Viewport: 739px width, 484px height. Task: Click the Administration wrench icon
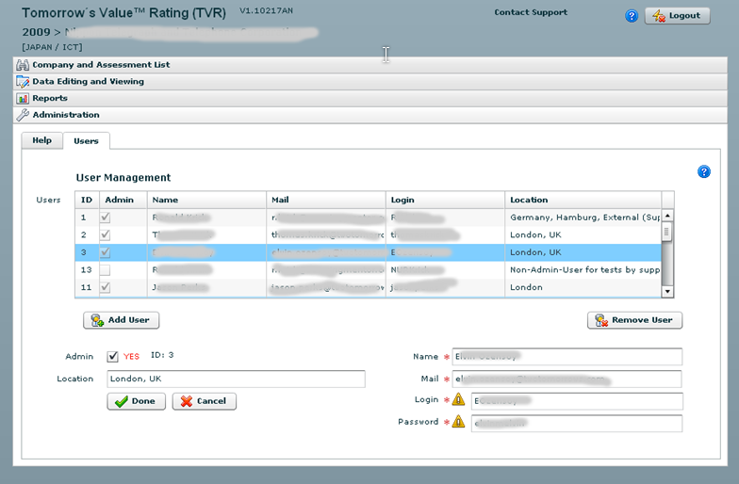click(23, 115)
